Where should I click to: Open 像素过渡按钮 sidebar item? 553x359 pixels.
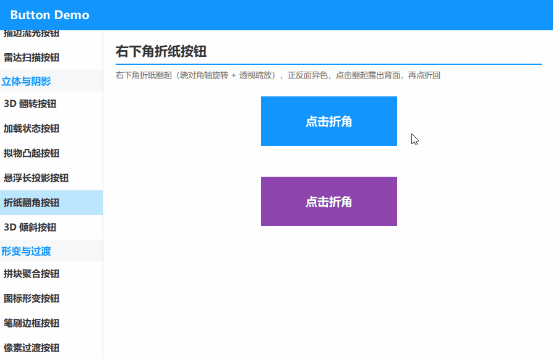[x=51, y=347]
